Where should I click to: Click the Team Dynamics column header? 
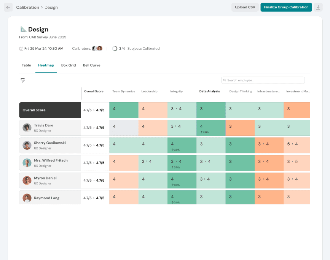(124, 92)
